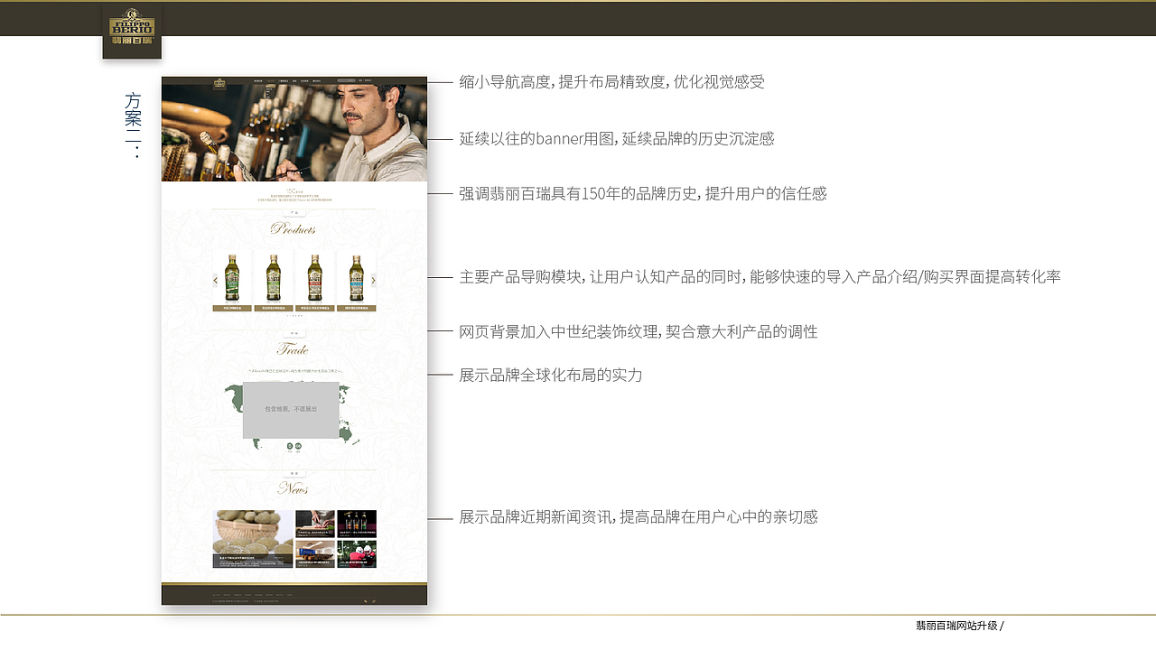The image size is (1156, 650).
Task: Click the small 产品 tag above Products
Action: [x=294, y=213]
